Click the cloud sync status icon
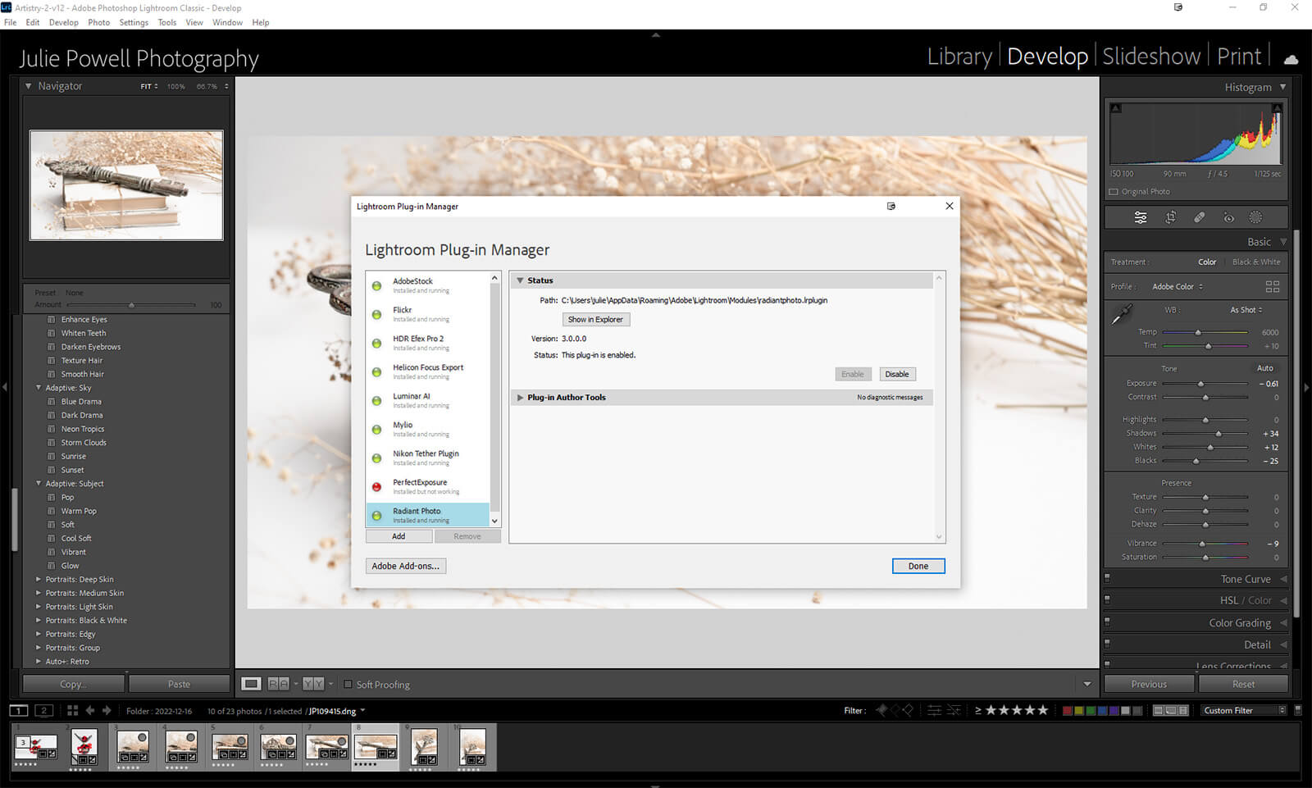Viewport: 1312px width, 788px height. click(x=1291, y=58)
